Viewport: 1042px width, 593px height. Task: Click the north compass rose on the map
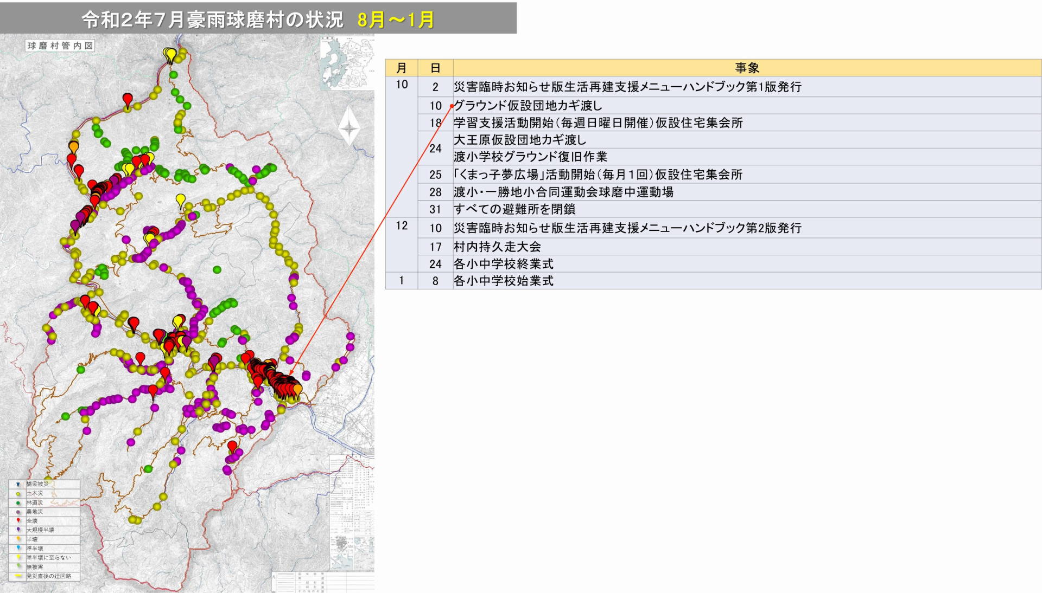pyautogui.click(x=349, y=129)
